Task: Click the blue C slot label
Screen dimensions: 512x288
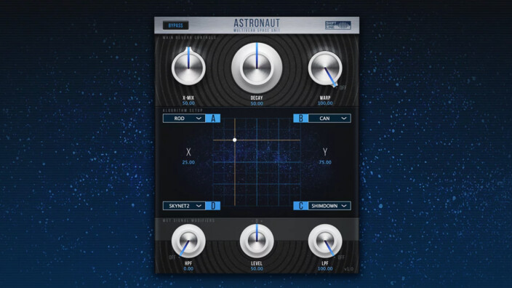Action: tap(301, 206)
